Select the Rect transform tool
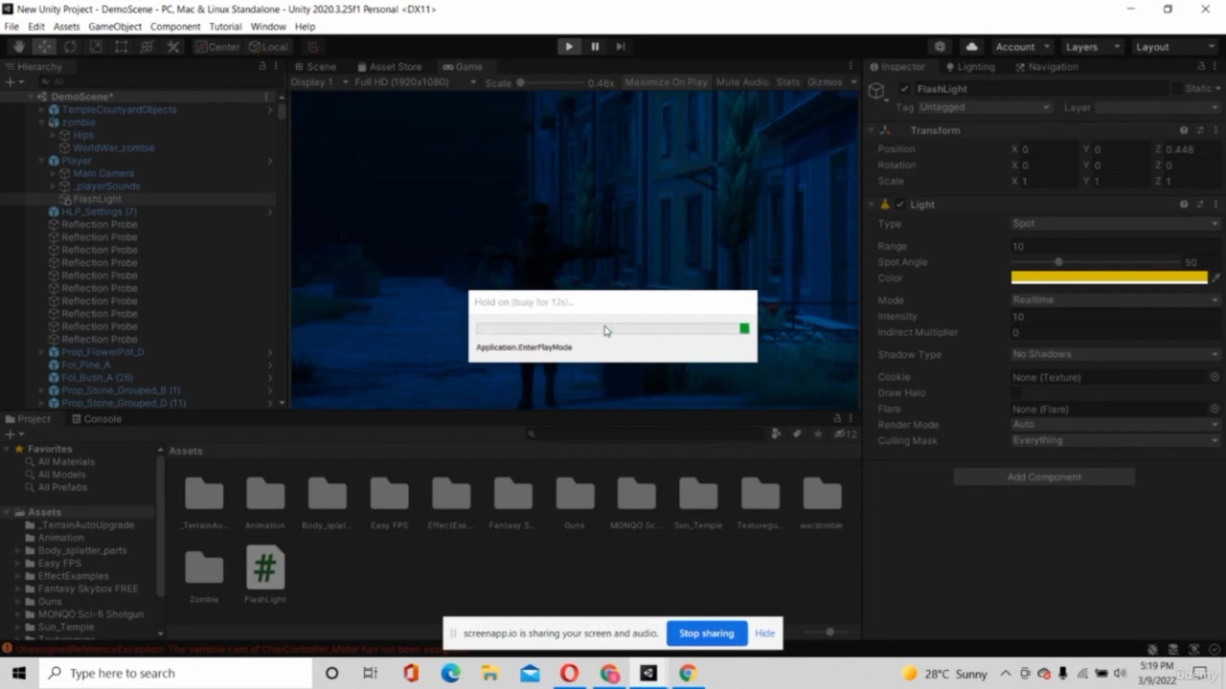This screenshot has height=689, width=1226. [x=122, y=47]
